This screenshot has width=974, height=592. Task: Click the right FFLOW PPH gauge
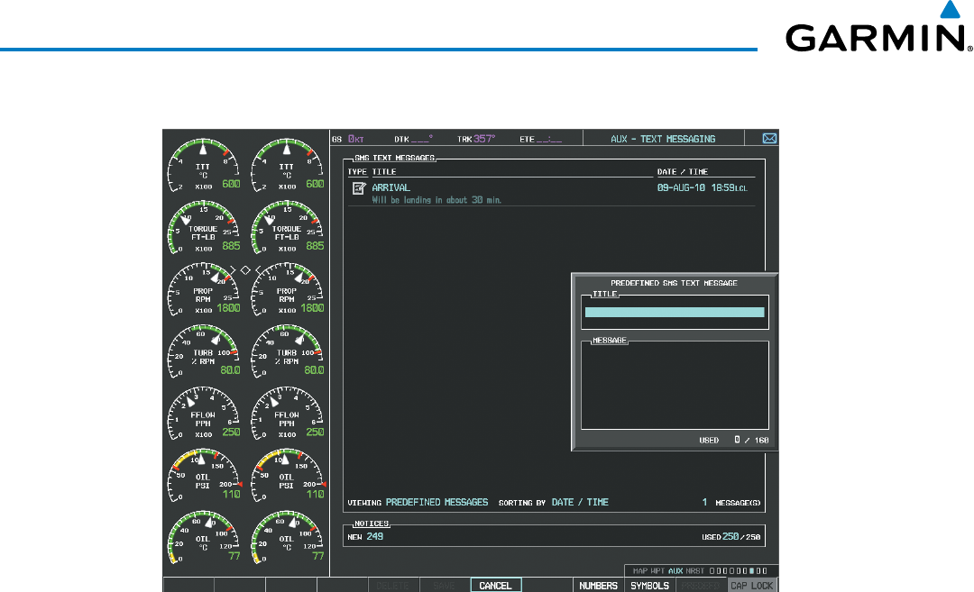click(x=285, y=417)
